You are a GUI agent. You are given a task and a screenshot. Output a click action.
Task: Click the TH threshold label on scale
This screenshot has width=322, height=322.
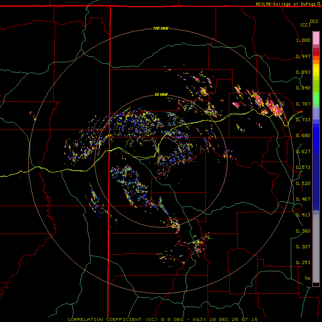tap(307, 279)
